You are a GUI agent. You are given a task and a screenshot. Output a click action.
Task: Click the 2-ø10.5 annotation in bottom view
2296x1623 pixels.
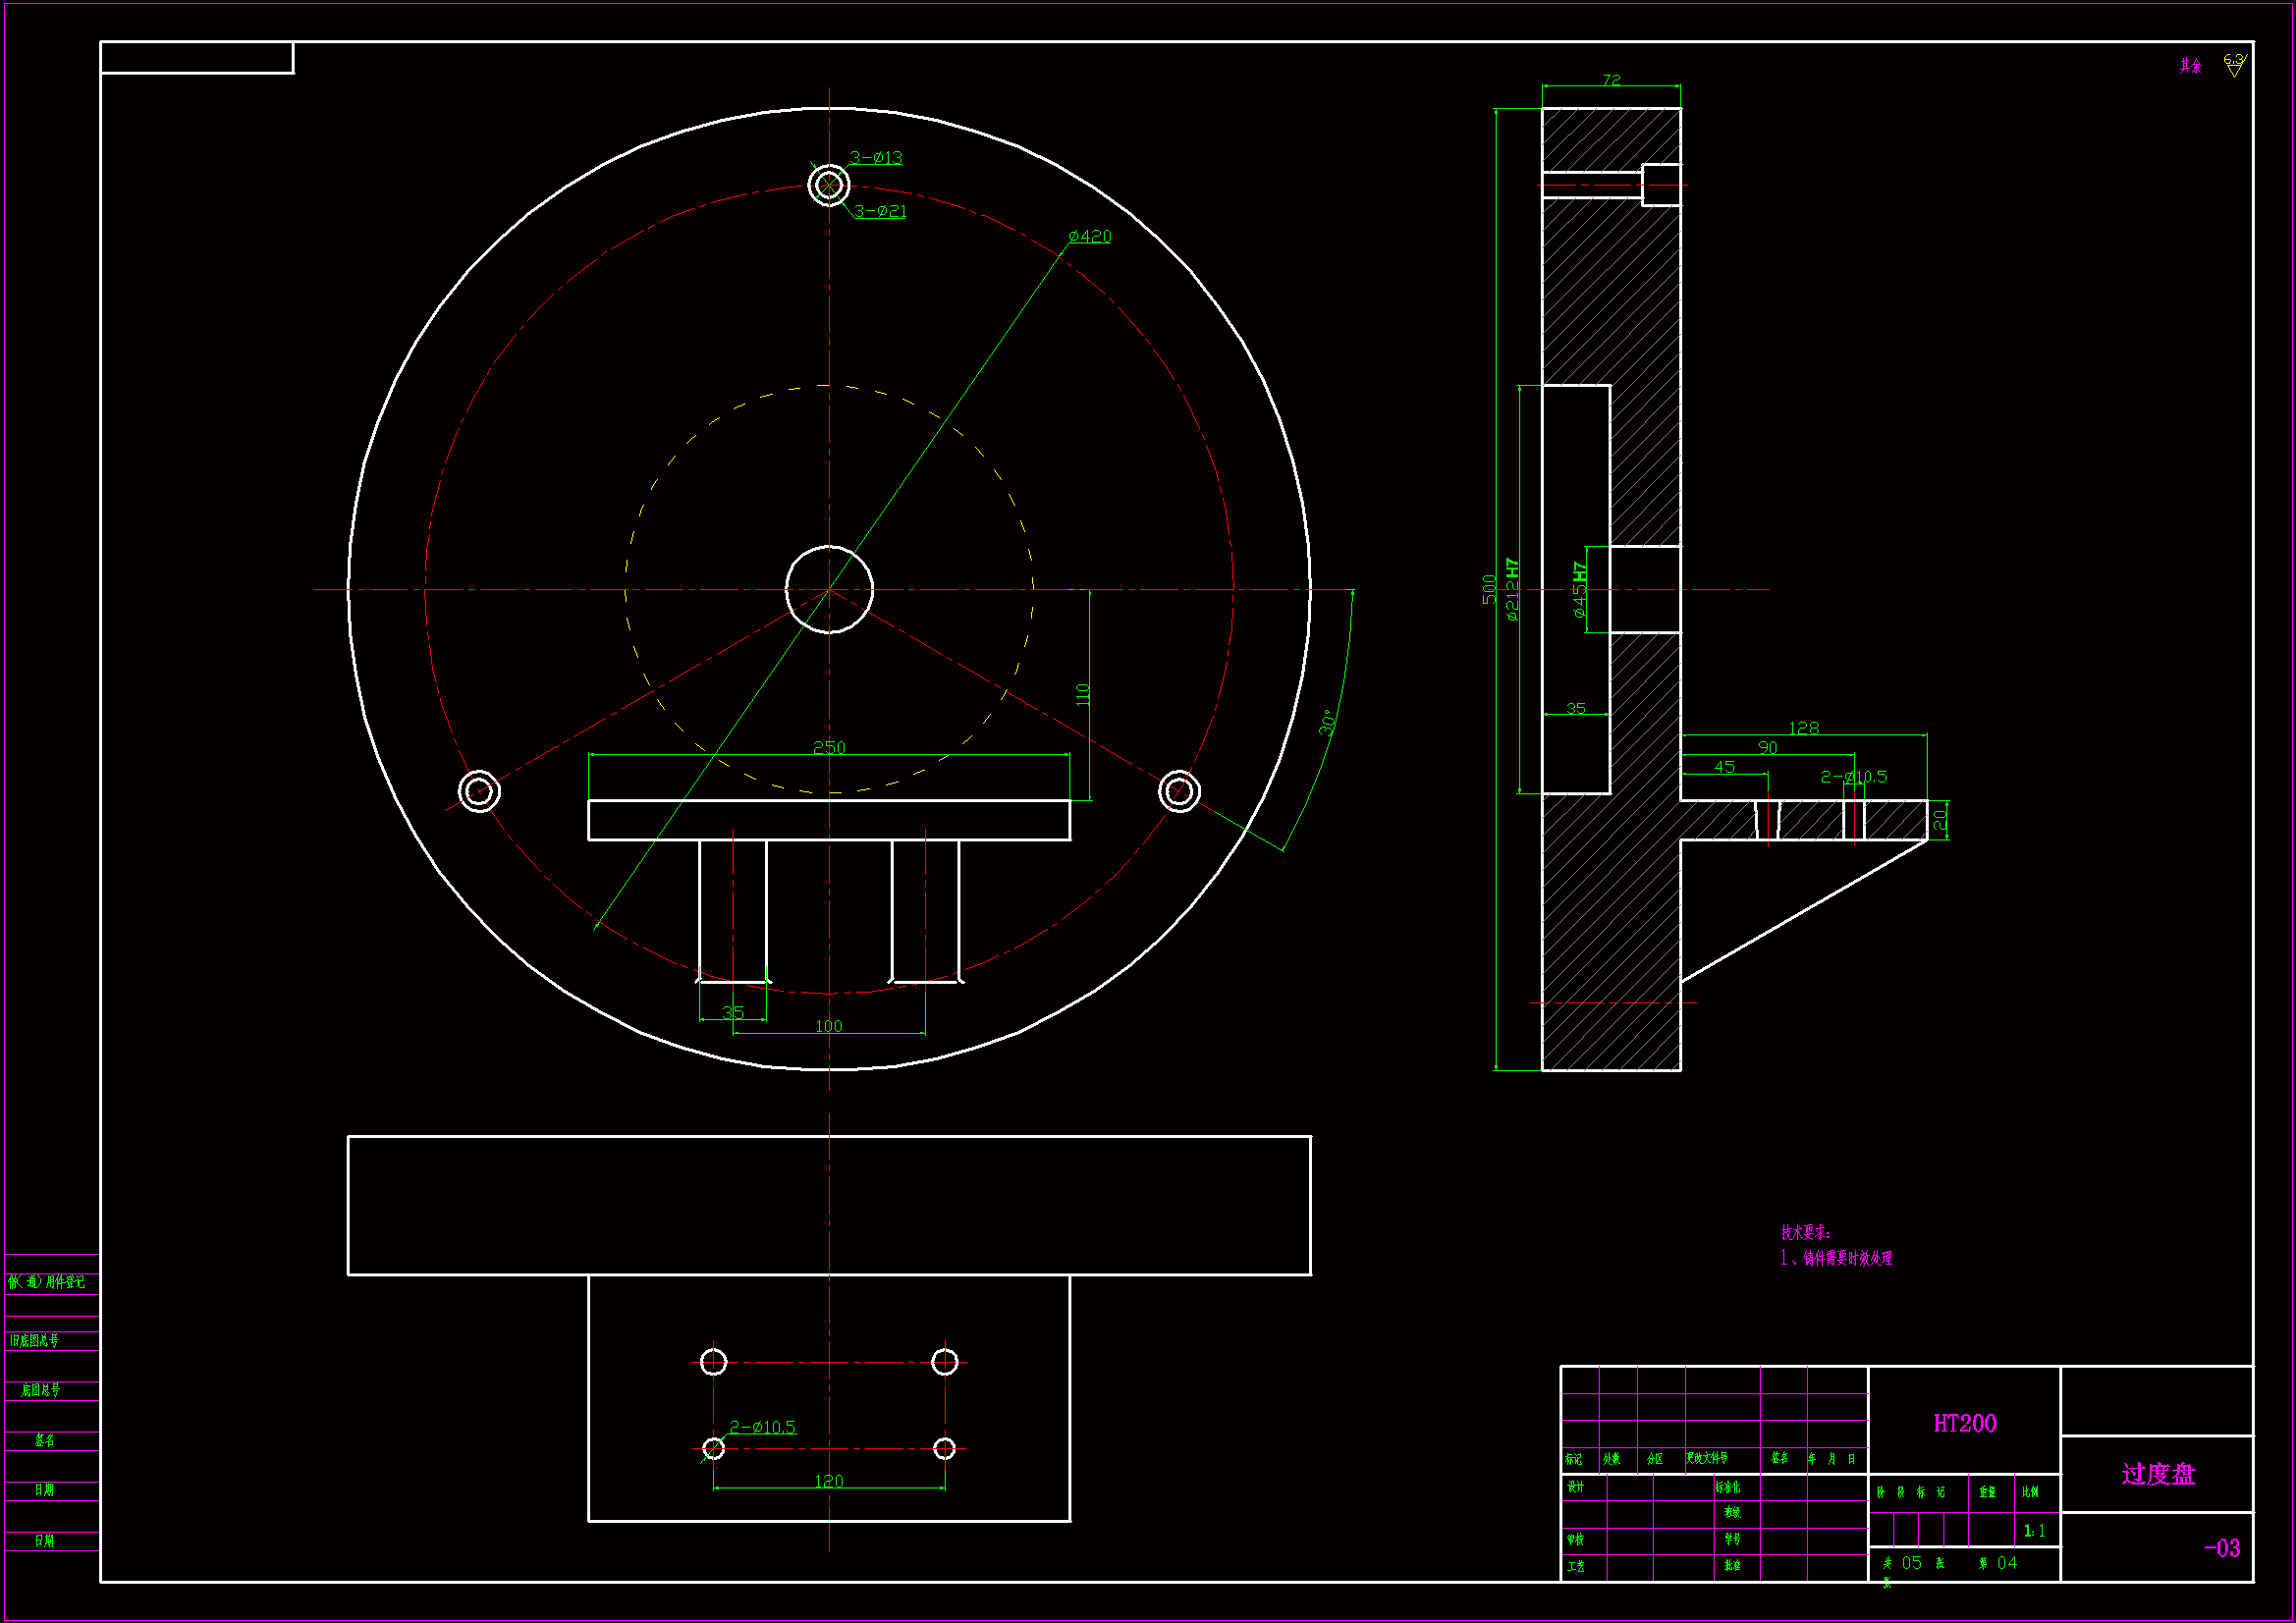(763, 1427)
